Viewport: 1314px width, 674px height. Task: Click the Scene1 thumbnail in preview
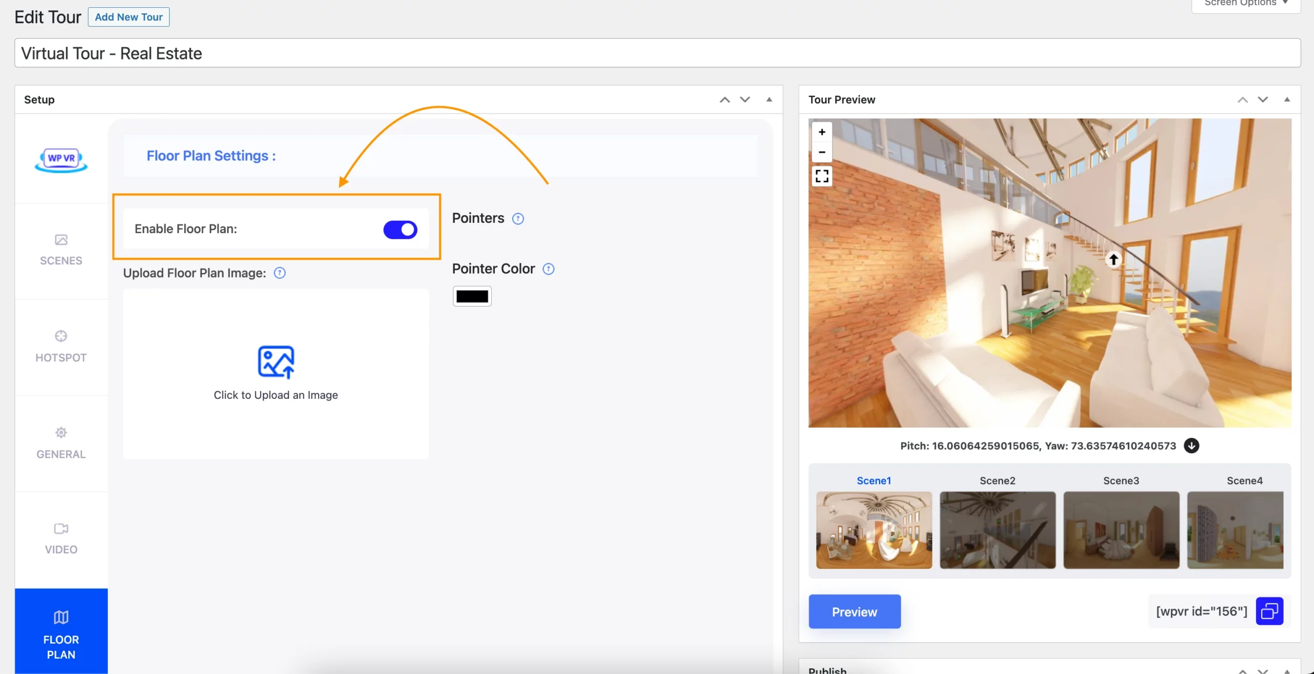click(x=874, y=530)
